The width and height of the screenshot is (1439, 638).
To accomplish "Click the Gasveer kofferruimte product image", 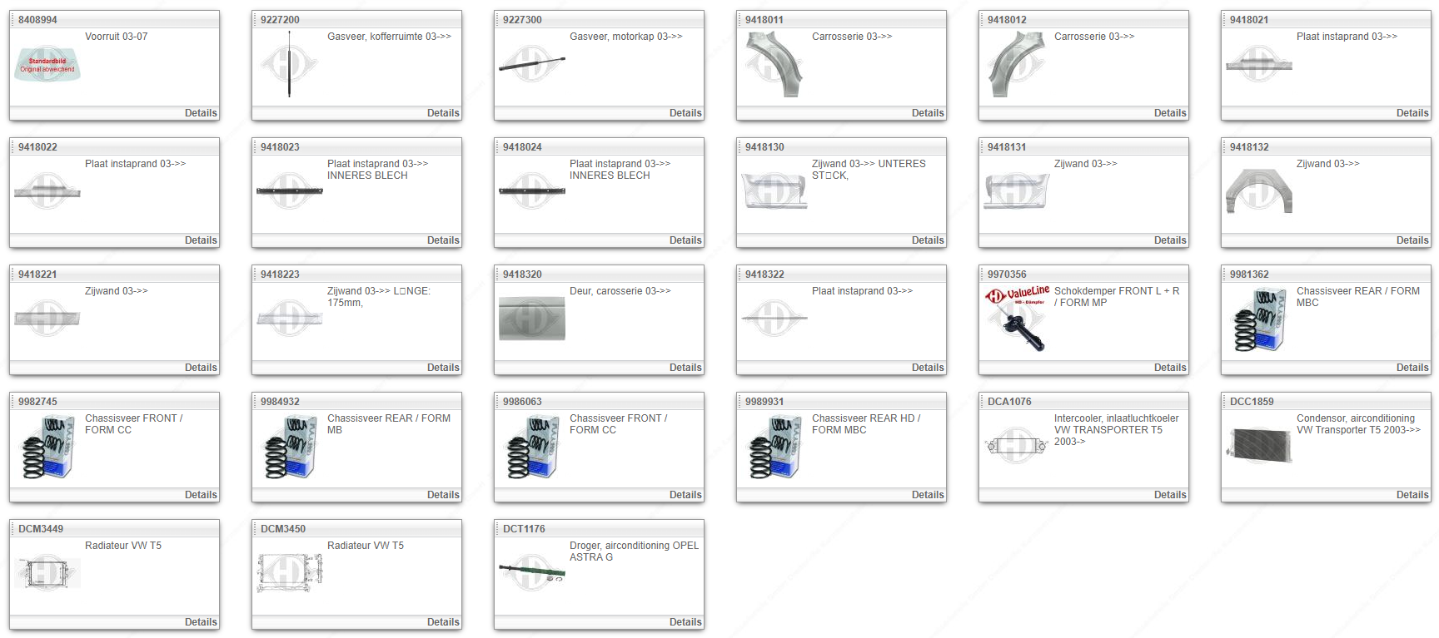I will tap(289, 64).
